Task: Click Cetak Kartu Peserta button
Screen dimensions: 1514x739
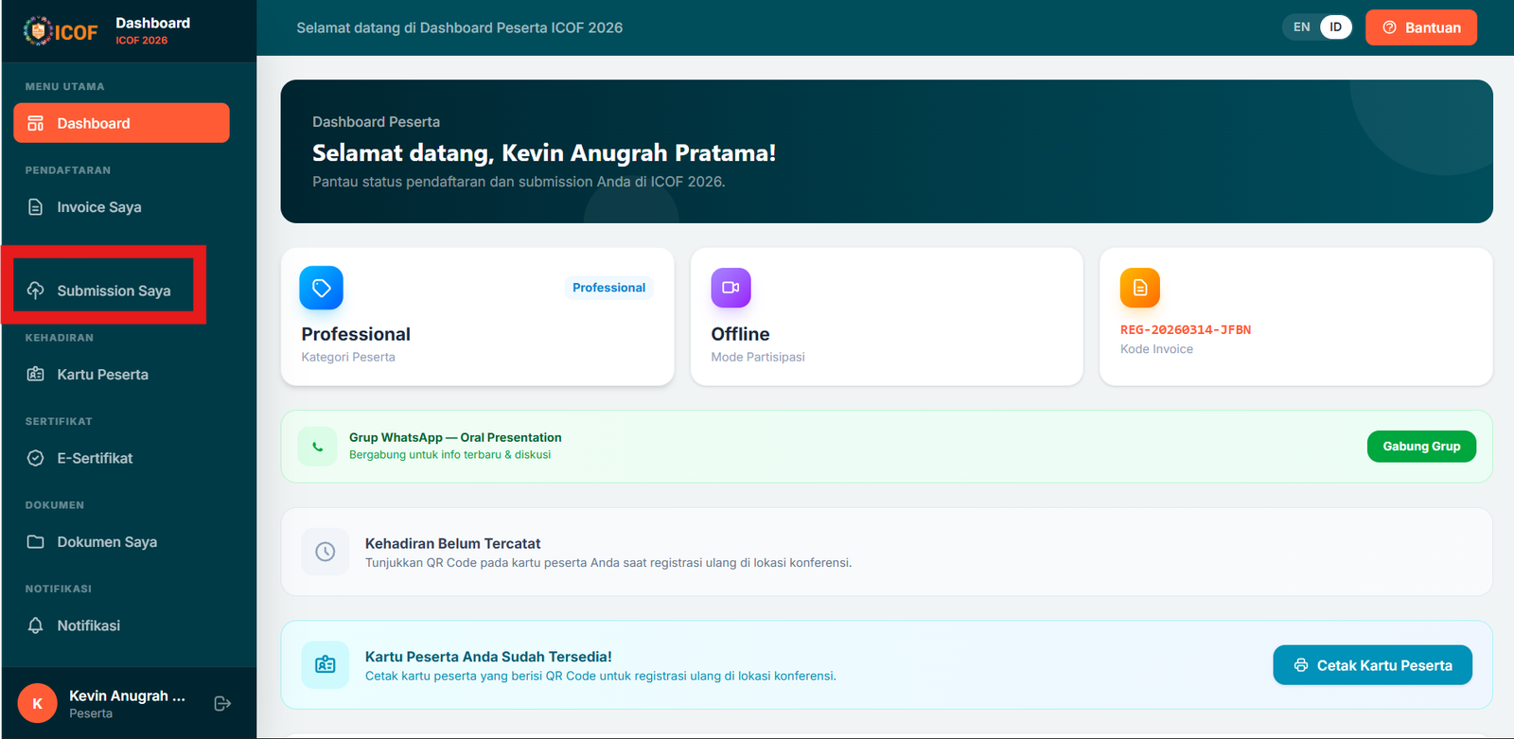Action: pos(1372,665)
